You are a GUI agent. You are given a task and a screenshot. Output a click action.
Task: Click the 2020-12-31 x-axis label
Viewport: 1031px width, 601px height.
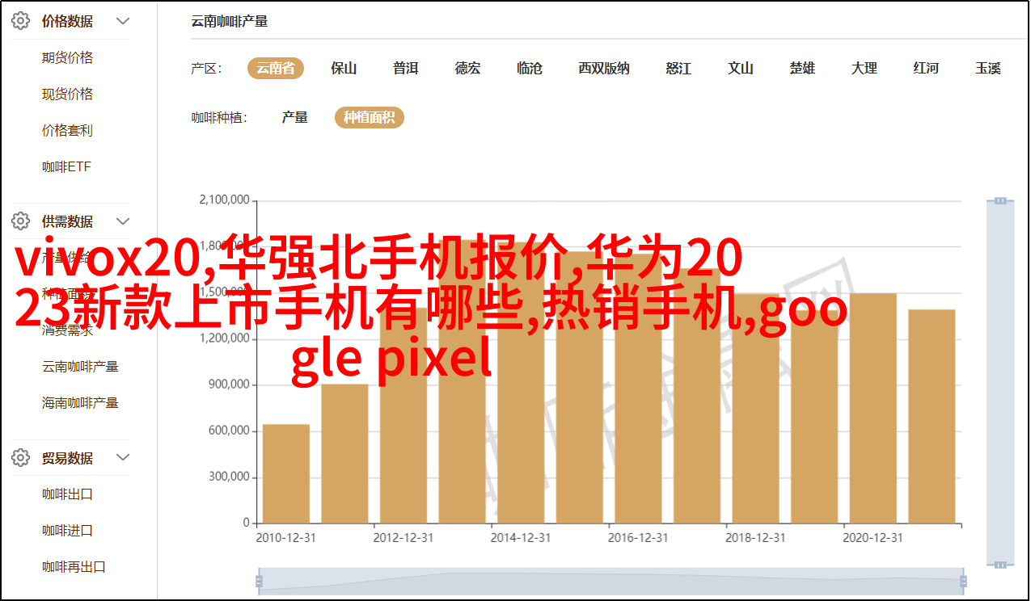click(x=873, y=537)
